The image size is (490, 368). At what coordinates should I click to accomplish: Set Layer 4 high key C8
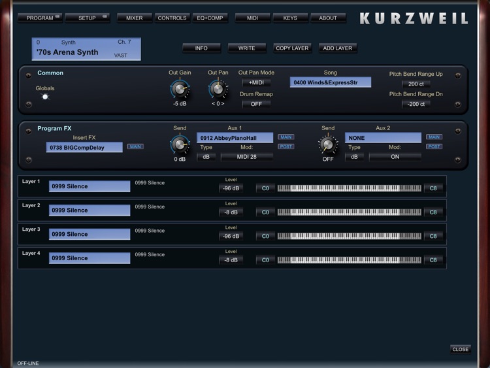433,260
